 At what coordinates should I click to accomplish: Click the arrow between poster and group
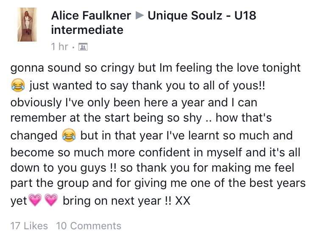point(139,16)
